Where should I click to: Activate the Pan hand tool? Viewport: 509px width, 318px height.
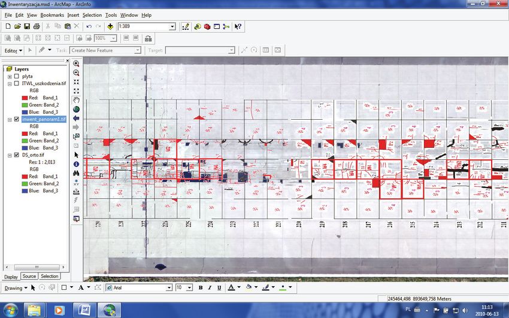tap(76, 100)
